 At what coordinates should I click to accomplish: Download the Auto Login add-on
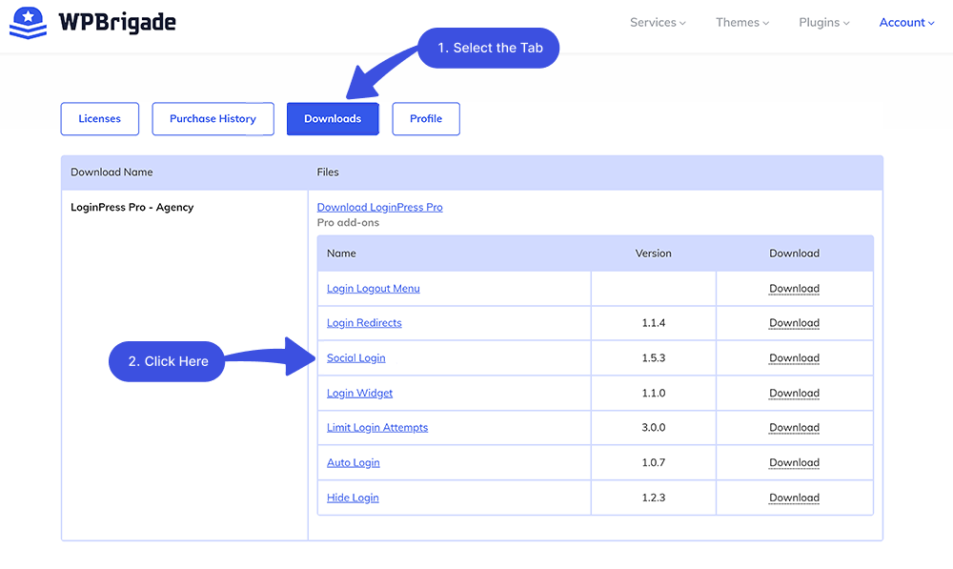795,462
